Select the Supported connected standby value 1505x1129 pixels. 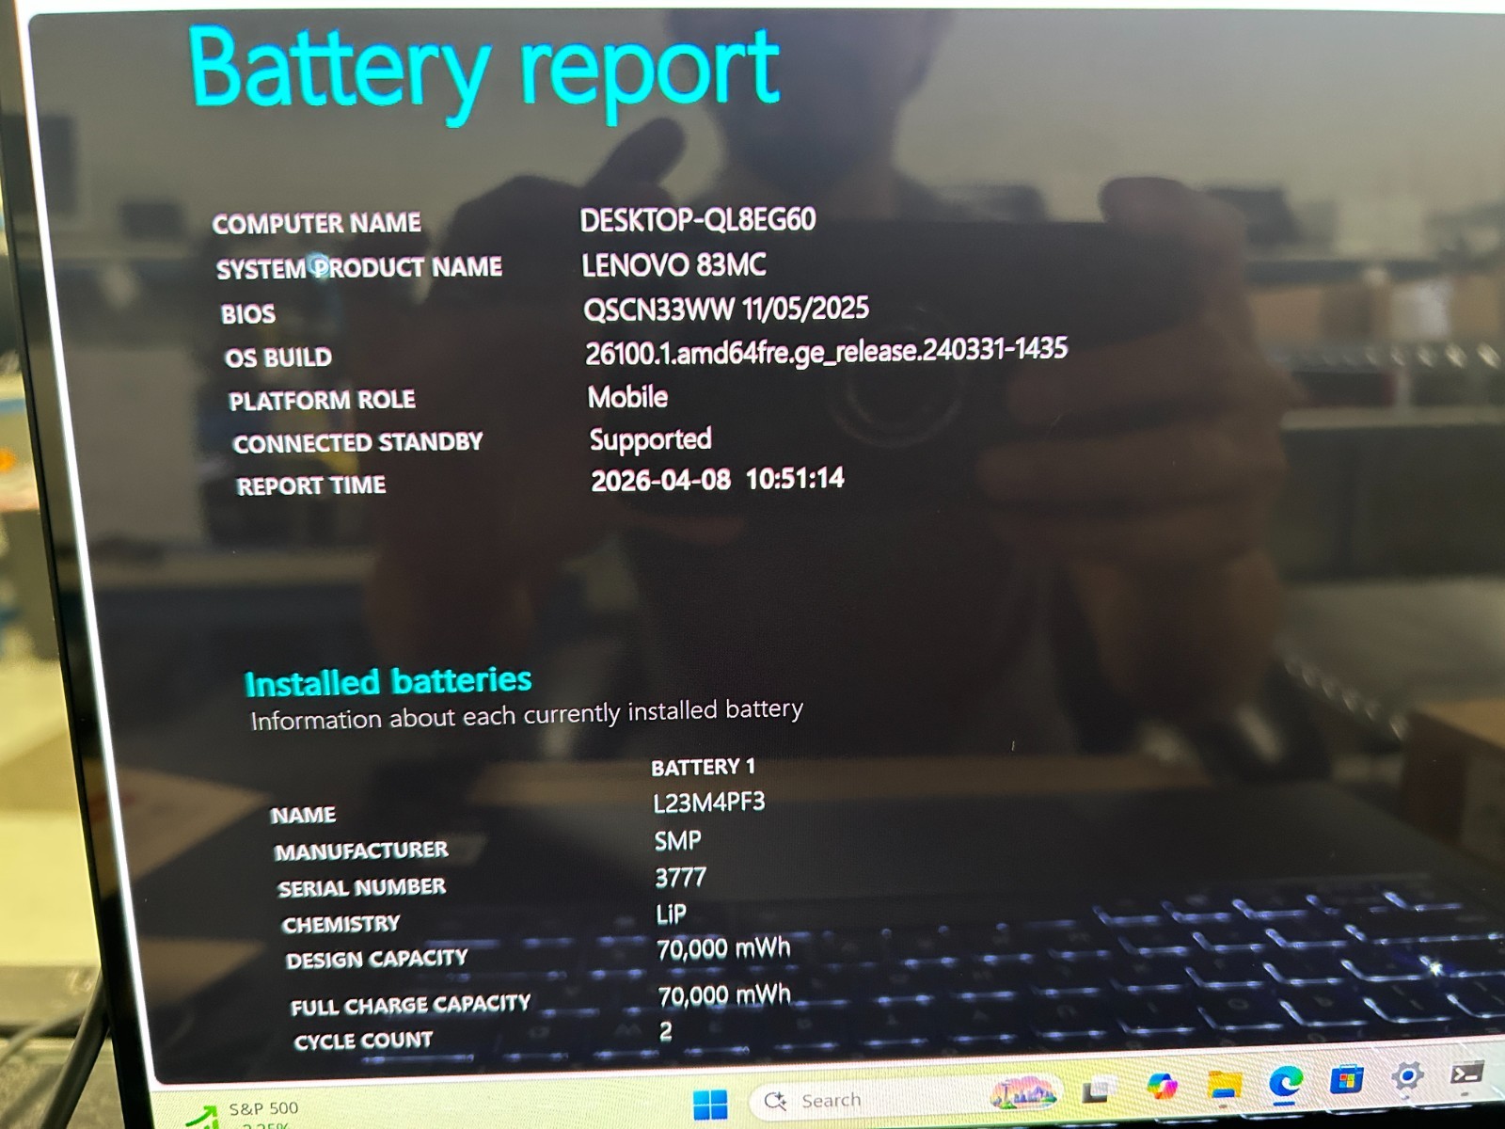(650, 439)
